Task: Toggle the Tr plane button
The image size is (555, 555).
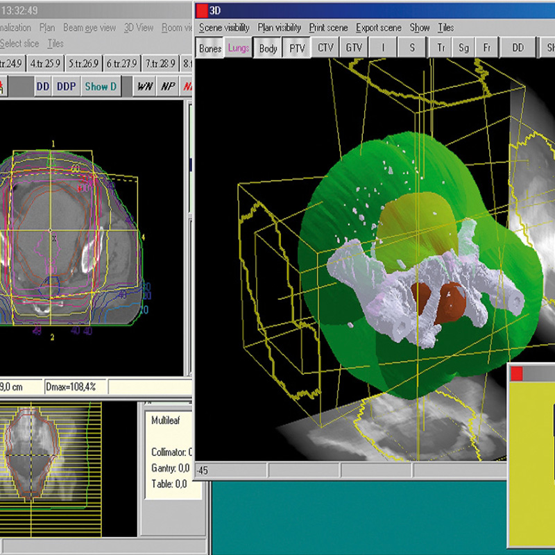Action: [441, 48]
